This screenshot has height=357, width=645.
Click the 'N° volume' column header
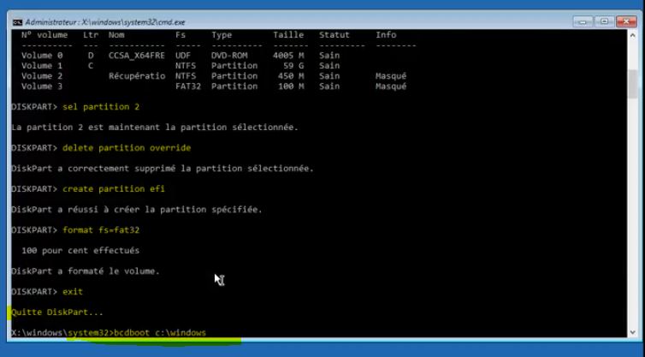[44, 35]
